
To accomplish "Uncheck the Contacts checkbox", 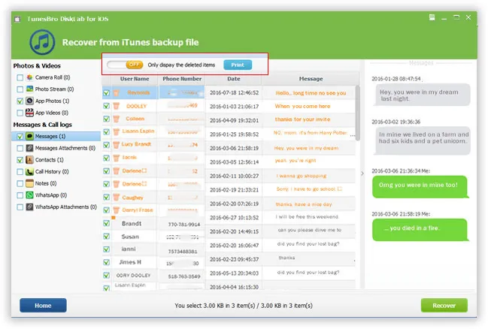I will point(20,160).
